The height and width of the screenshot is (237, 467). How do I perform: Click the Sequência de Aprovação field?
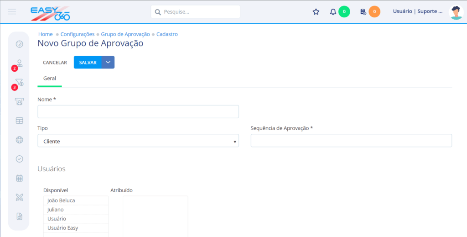352,141
